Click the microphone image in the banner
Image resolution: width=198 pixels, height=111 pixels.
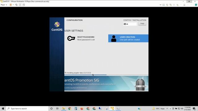(x=140, y=84)
